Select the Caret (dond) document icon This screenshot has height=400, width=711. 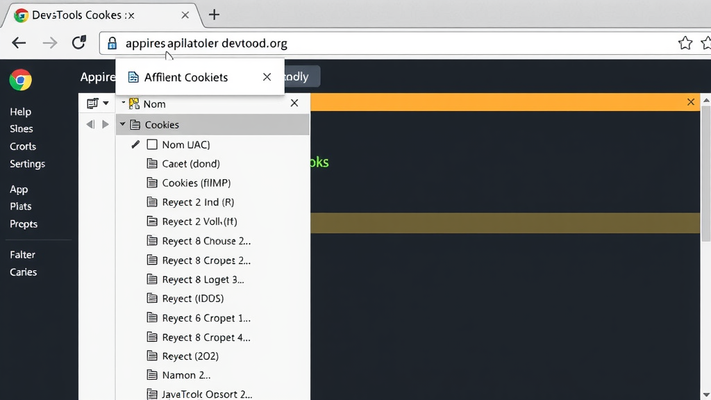click(151, 163)
